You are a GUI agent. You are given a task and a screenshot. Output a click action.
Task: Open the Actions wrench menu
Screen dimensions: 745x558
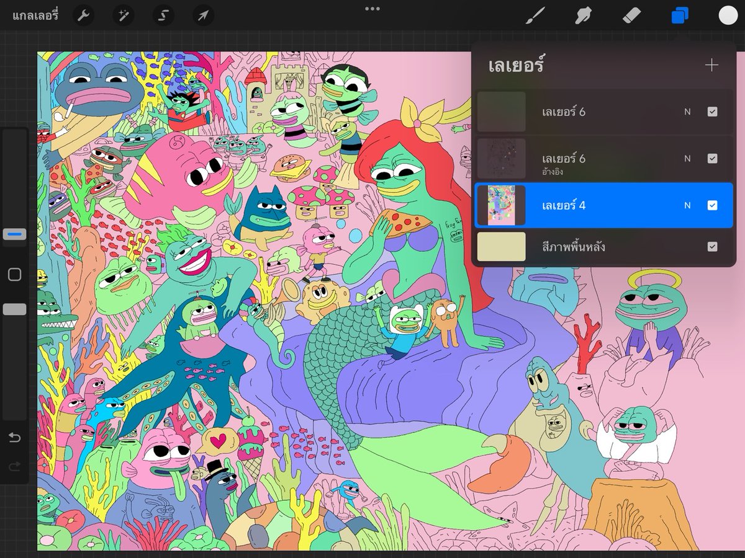click(x=83, y=15)
